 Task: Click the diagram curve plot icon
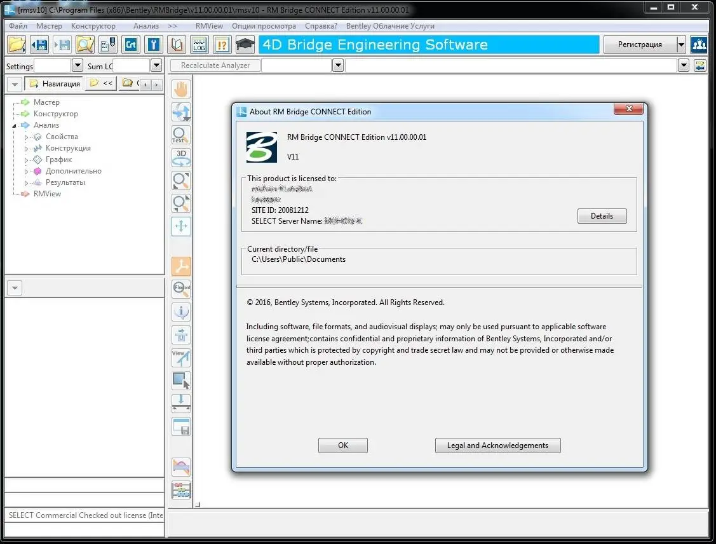coord(181,467)
